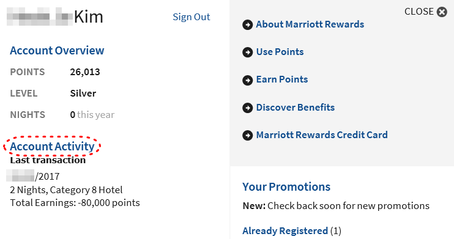The height and width of the screenshot is (239, 454).
Task: Click the arrow icon beside Earn Points
Action: point(248,80)
